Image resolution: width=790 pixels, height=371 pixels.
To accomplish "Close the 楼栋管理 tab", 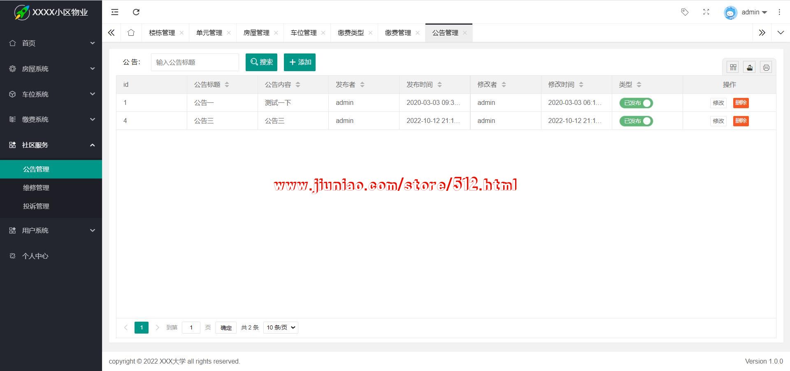I will coord(181,33).
